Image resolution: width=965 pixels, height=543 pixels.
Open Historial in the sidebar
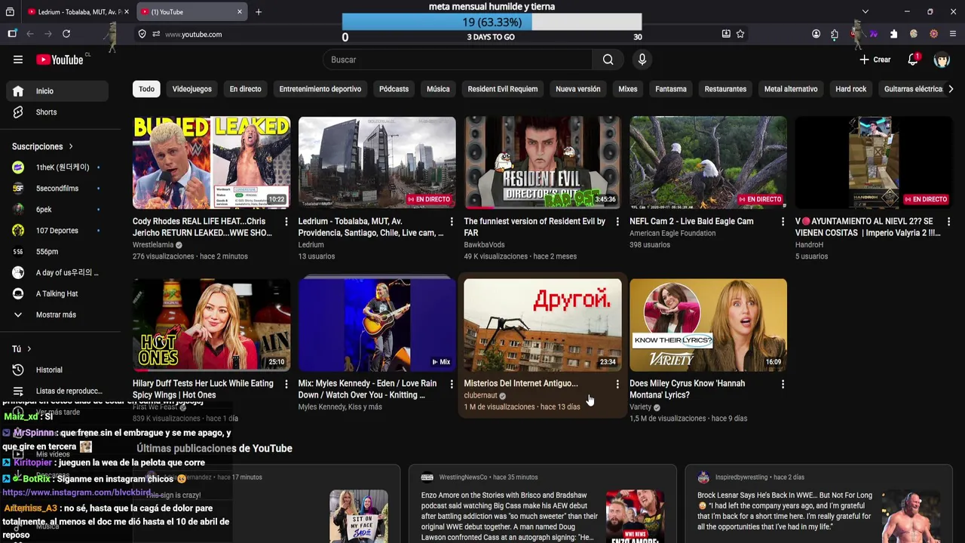pos(58,370)
